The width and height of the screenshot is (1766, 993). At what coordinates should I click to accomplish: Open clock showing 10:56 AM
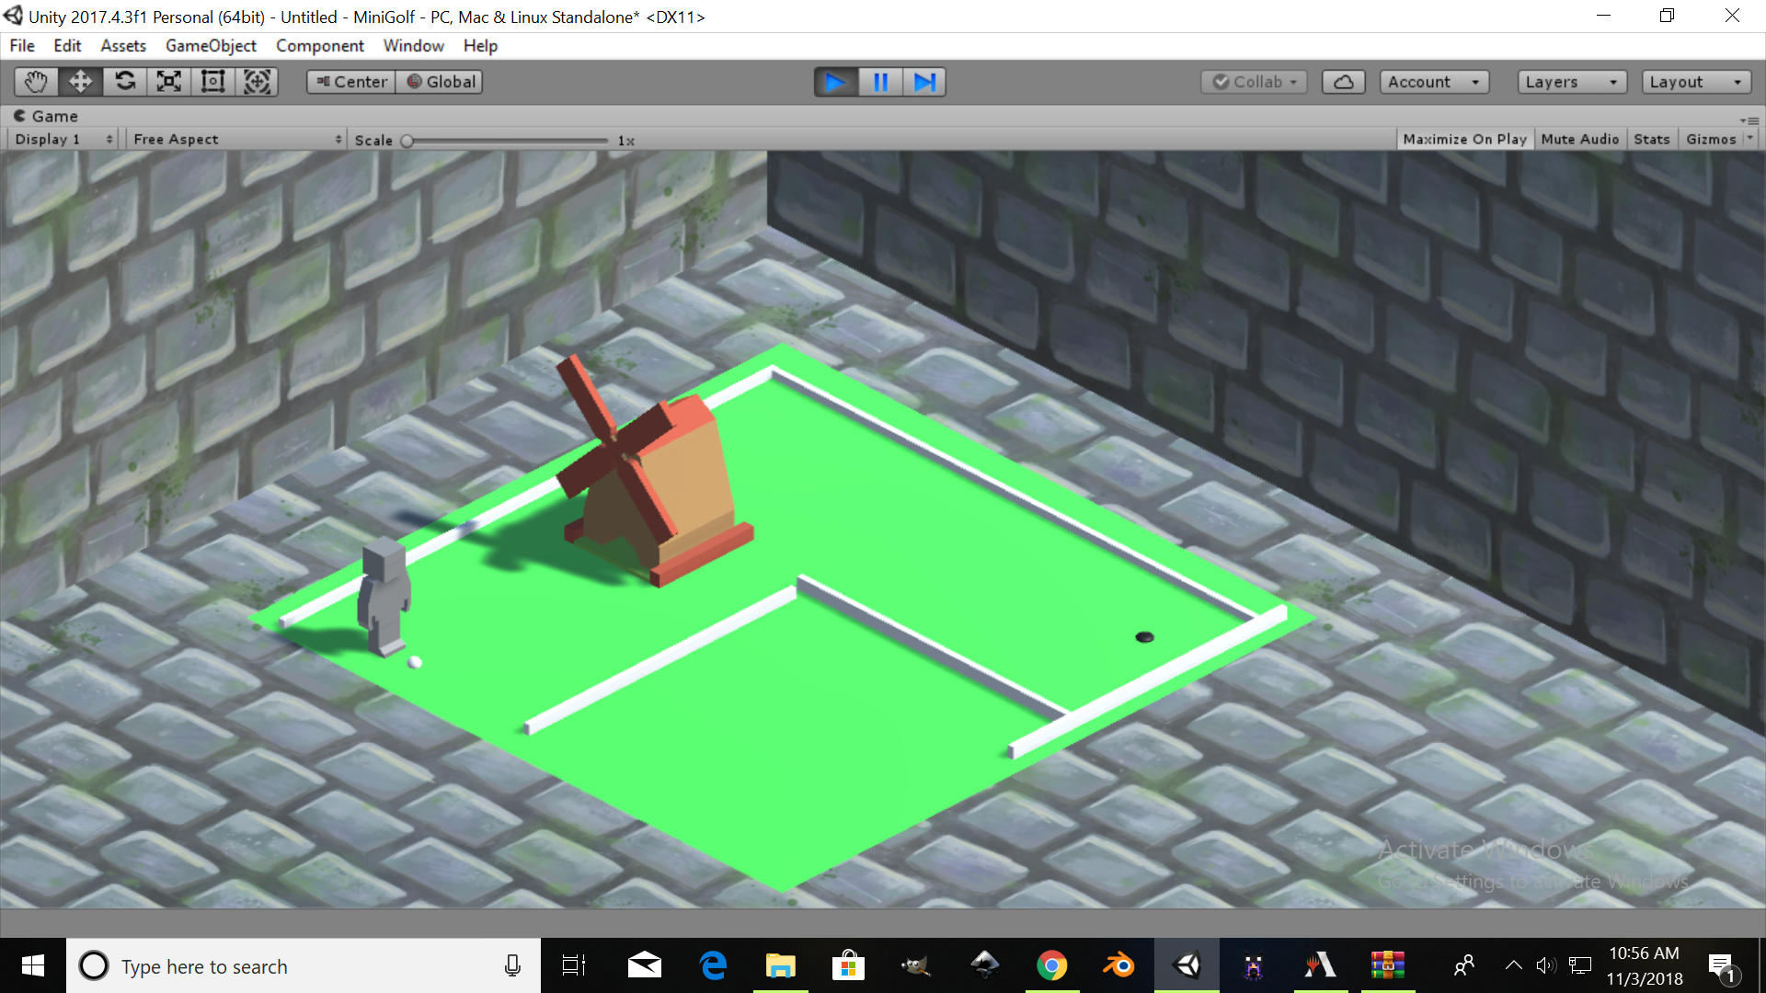[x=1645, y=965]
